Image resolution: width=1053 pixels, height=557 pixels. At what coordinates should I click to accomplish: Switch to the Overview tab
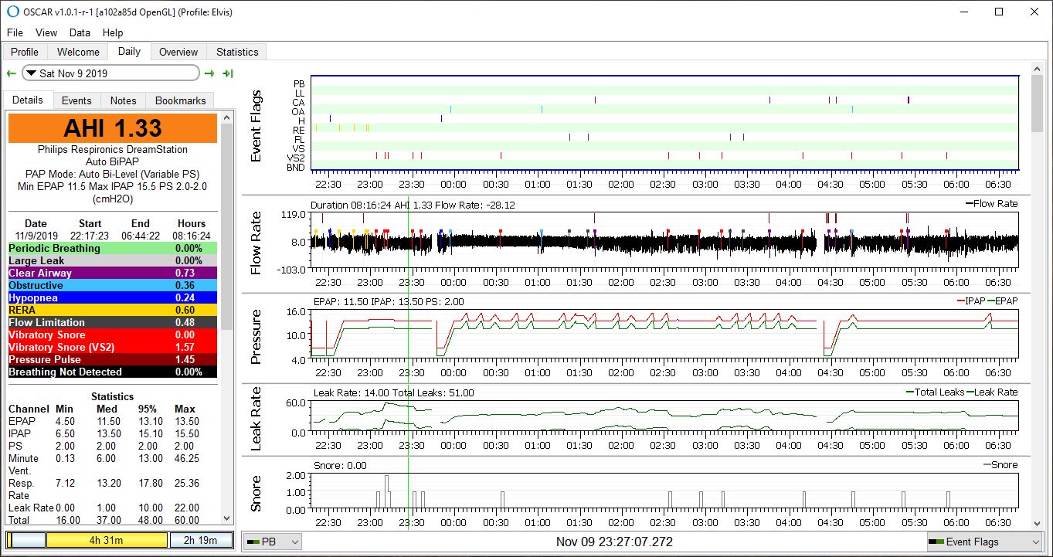178,52
